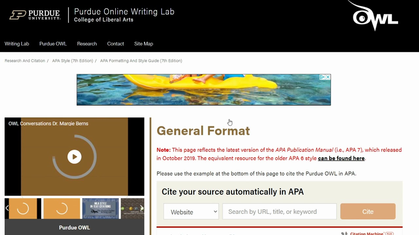Click OWL Conversations Dr. Margie Berns title

pyautogui.click(x=48, y=123)
